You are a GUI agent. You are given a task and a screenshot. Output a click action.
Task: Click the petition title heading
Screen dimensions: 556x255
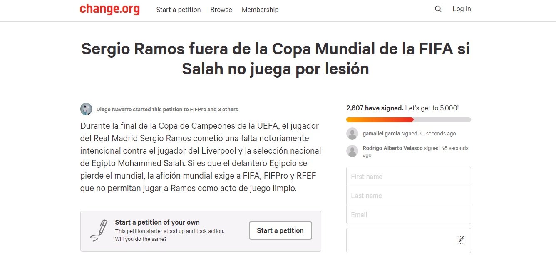[x=276, y=59]
